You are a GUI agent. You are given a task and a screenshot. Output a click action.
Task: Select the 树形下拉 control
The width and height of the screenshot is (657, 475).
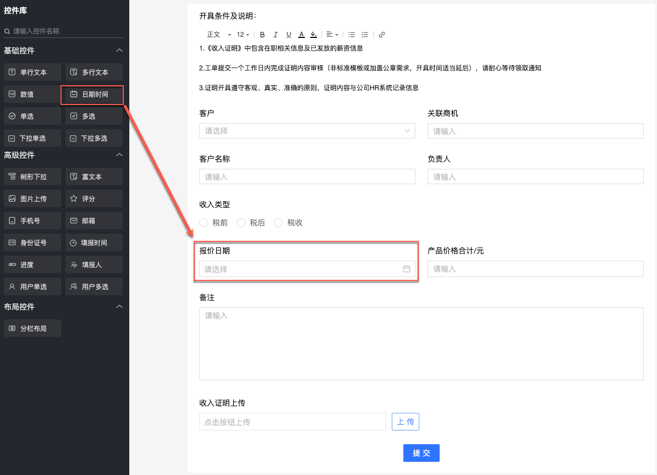click(x=32, y=176)
